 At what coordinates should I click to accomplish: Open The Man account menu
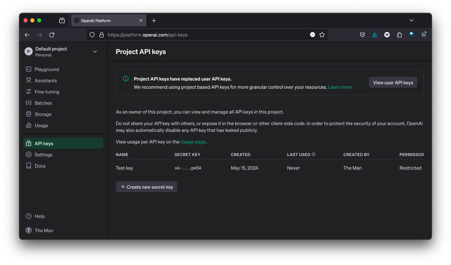point(39,230)
